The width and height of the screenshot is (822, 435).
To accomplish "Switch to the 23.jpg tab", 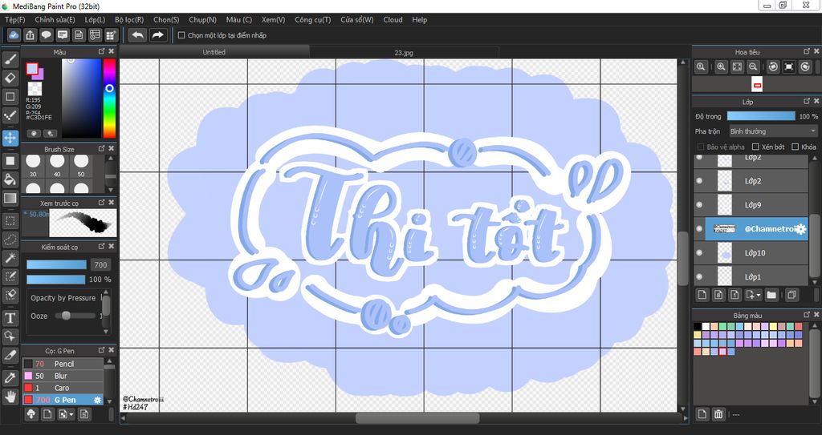I will pyautogui.click(x=404, y=52).
